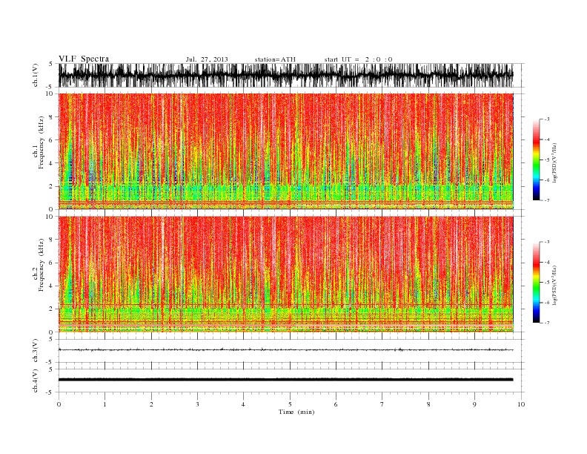The height and width of the screenshot is (454, 587).
Task: Click the ch.1 colorbar "log(PSD)(V²/Hz)" label
Action: (555, 162)
